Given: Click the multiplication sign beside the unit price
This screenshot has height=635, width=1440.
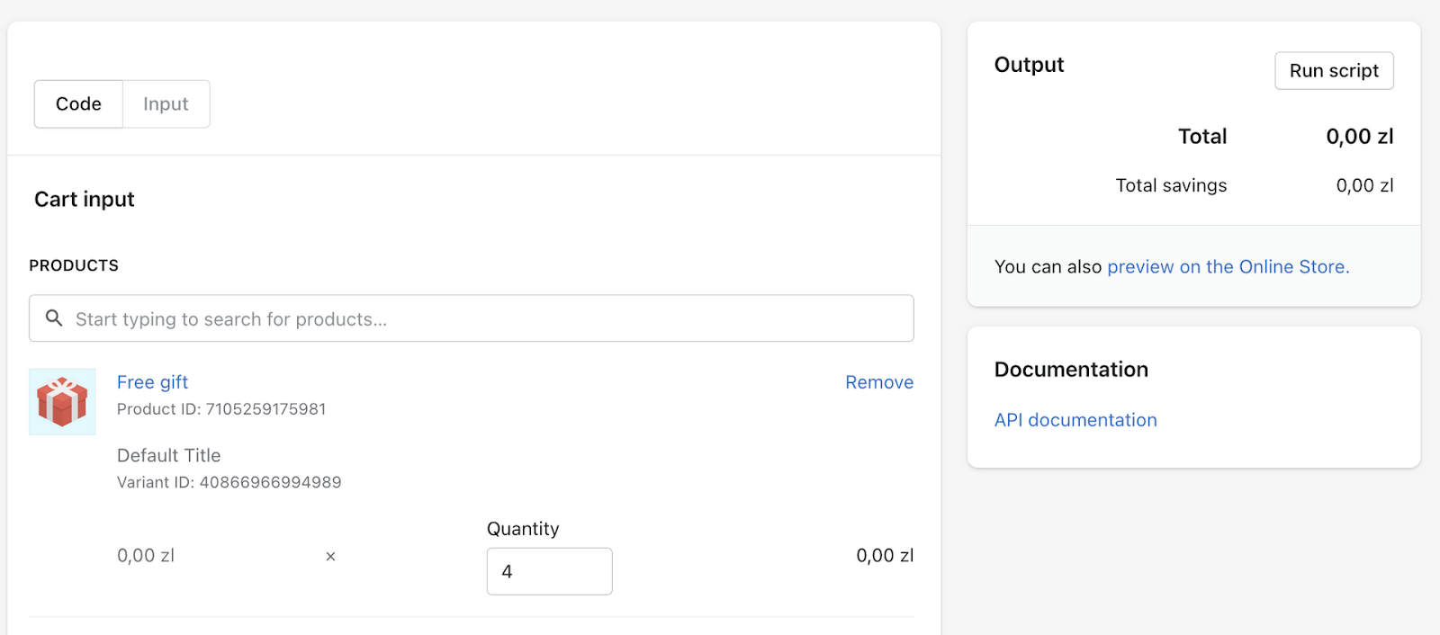Looking at the screenshot, I should click(x=330, y=557).
